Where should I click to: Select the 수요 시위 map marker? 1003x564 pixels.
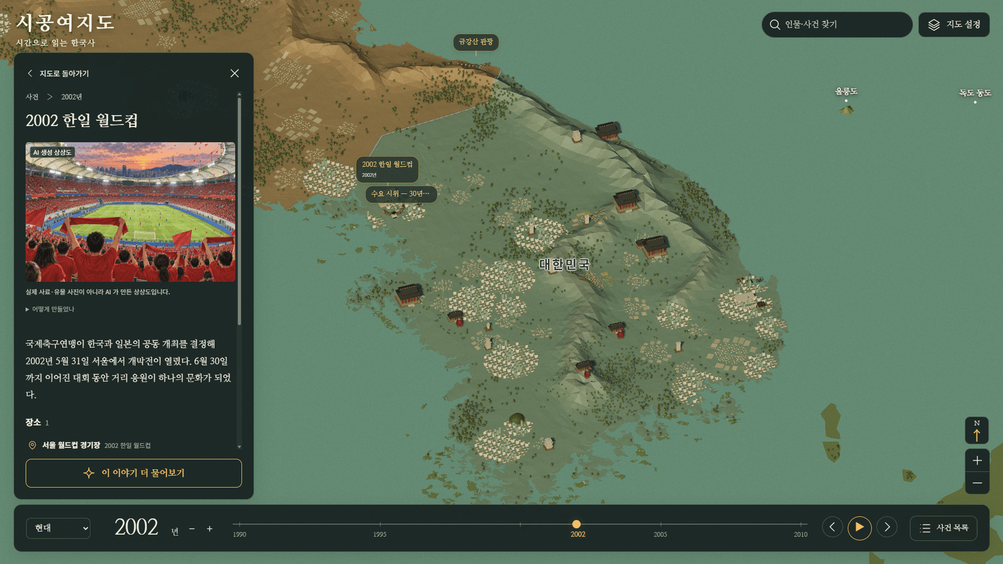401,194
